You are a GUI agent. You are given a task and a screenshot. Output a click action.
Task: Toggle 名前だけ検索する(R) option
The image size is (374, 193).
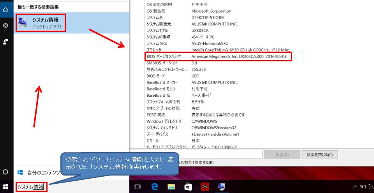(x=196, y=163)
